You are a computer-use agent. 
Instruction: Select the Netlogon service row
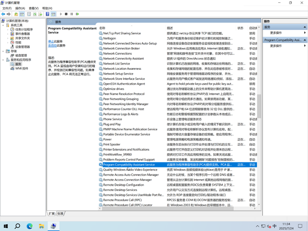(x=178, y=38)
